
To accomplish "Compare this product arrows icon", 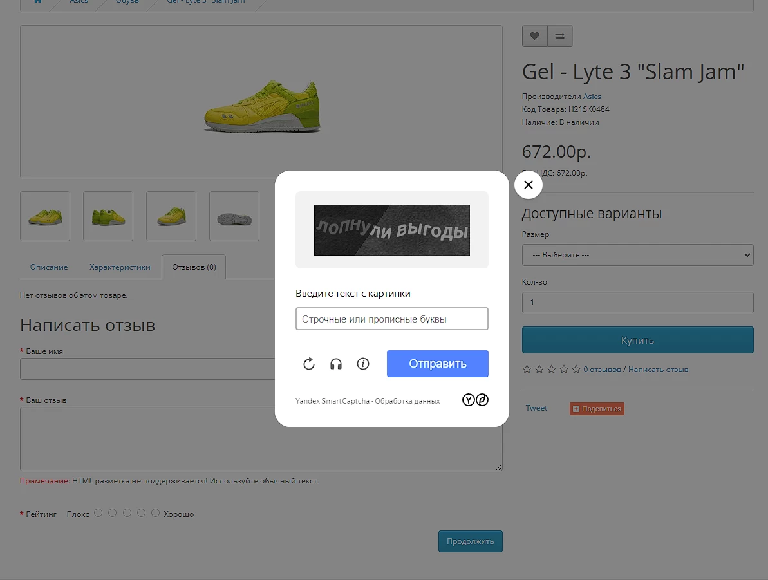I will (x=560, y=36).
